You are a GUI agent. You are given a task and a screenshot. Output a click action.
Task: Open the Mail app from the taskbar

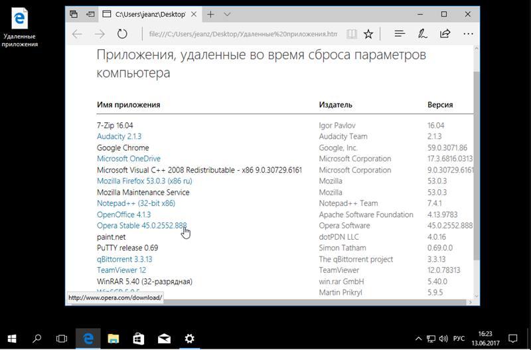164,339
